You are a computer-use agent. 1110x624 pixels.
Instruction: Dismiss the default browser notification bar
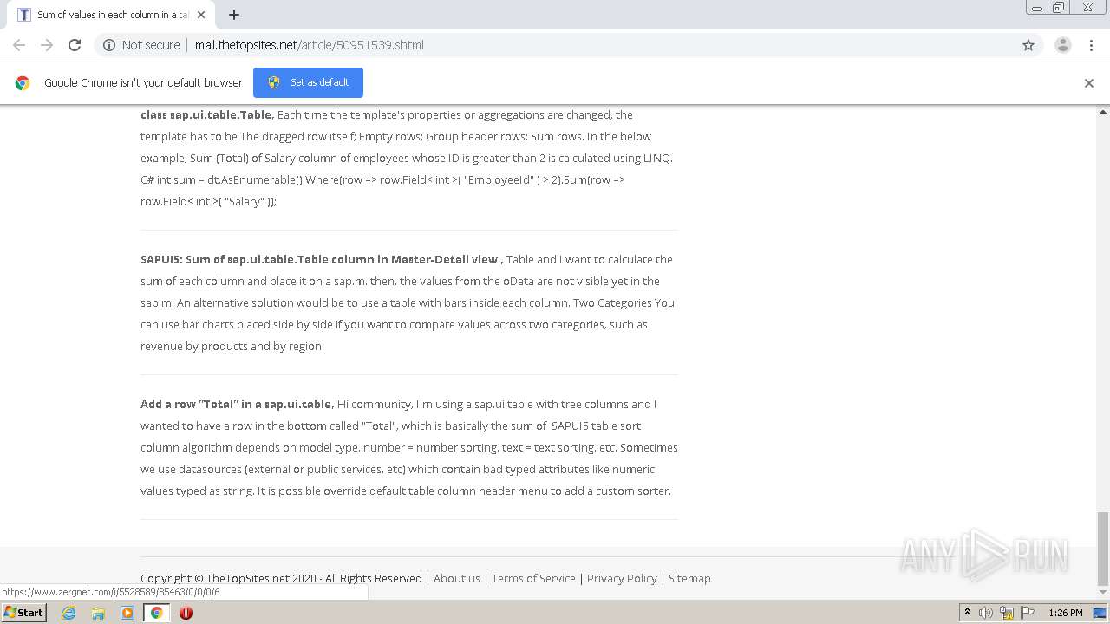1089,83
